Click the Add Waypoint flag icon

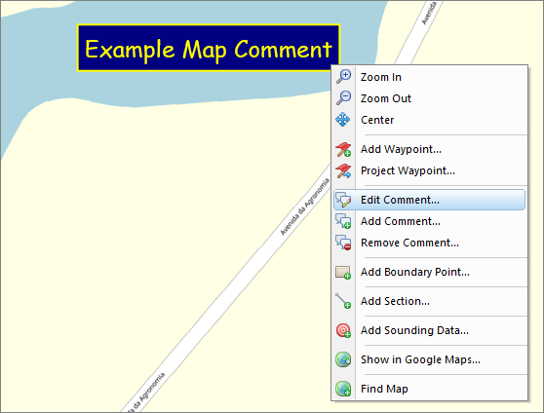tap(343, 149)
